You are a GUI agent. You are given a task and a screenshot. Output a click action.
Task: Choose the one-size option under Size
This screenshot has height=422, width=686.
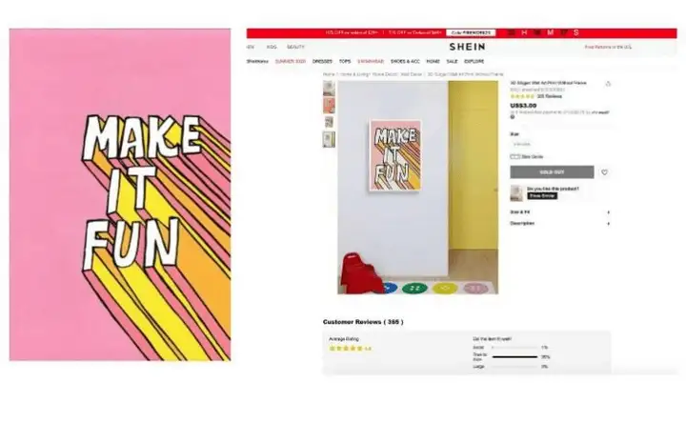pyautogui.click(x=521, y=144)
